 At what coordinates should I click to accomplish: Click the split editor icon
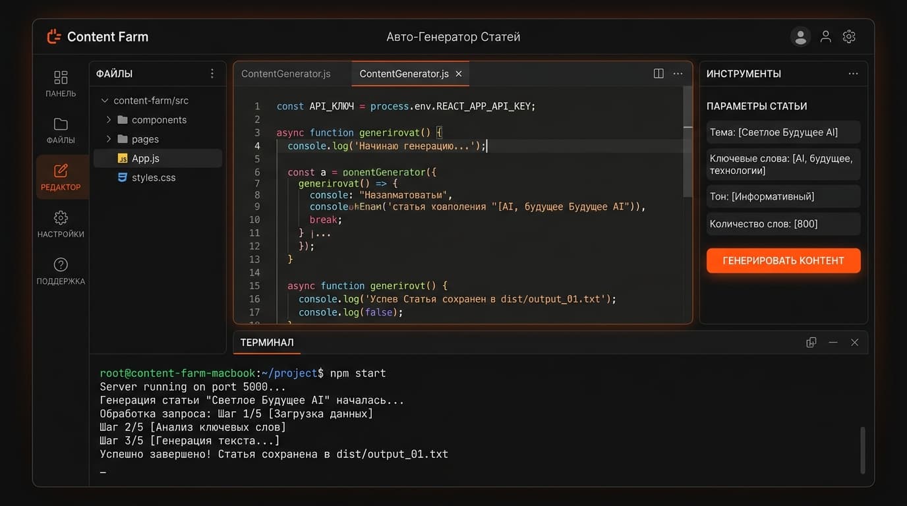[658, 74]
